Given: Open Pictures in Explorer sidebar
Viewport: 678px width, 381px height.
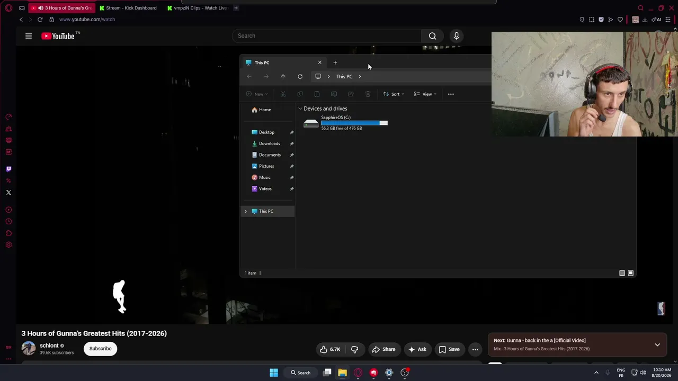Looking at the screenshot, I should 266,166.
